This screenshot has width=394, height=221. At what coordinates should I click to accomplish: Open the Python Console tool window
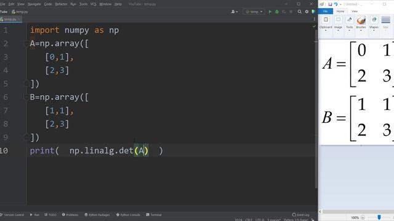coord(128,215)
